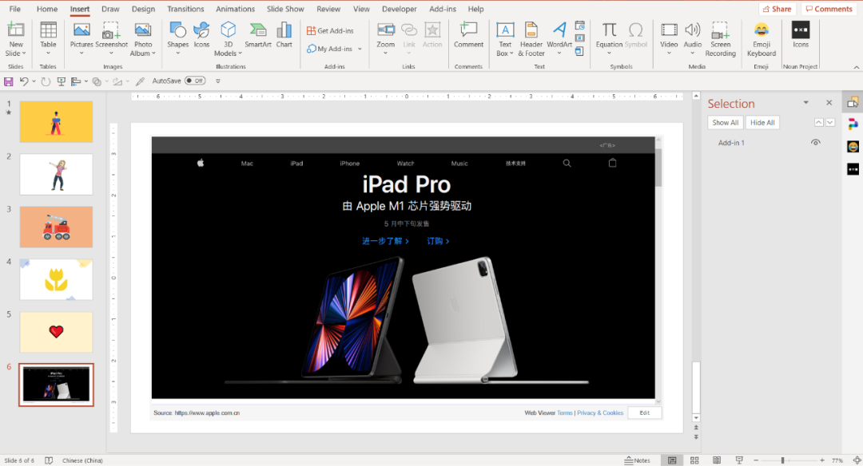Image resolution: width=863 pixels, height=466 pixels.
Task: Open the Design ribbon tab
Action: pyautogui.click(x=143, y=10)
